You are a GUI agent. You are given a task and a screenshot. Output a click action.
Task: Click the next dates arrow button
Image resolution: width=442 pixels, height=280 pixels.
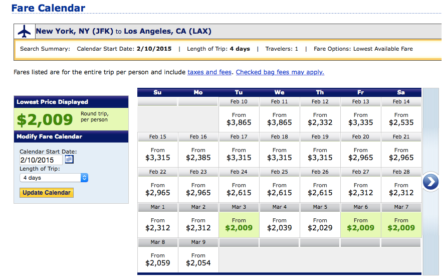click(430, 182)
